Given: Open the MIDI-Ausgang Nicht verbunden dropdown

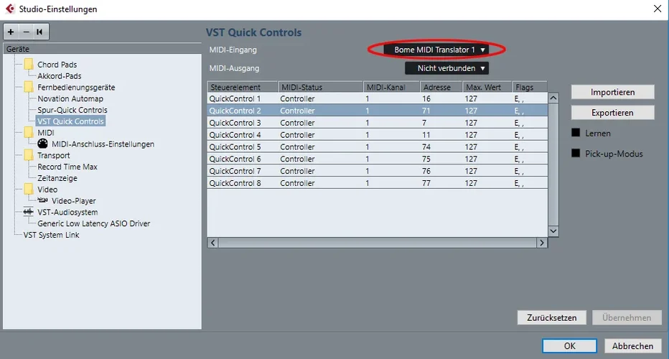Looking at the screenshot, I should 446,68.
